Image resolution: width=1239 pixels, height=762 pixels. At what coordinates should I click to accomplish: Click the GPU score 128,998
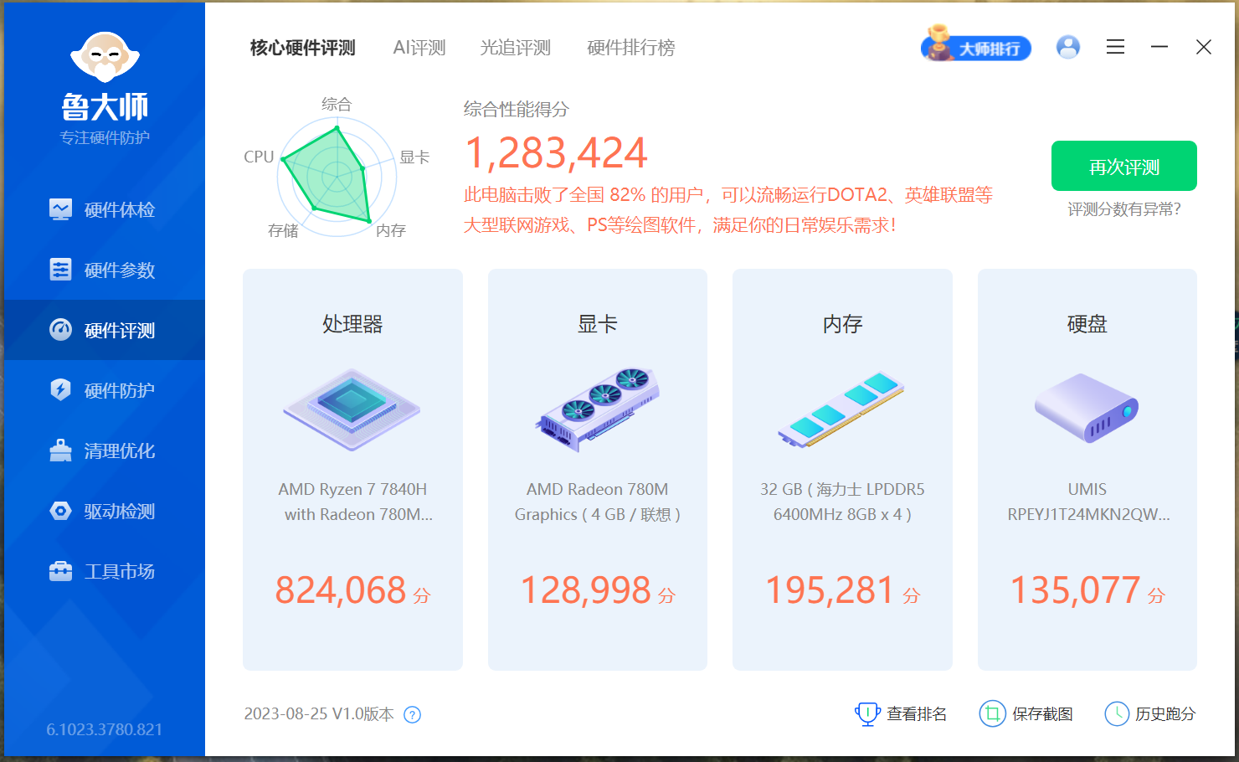coord(586,590)
